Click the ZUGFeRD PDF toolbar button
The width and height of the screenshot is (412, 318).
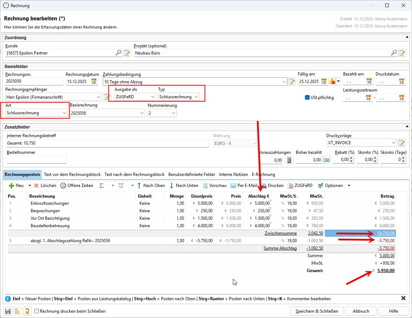coord(300,186)
